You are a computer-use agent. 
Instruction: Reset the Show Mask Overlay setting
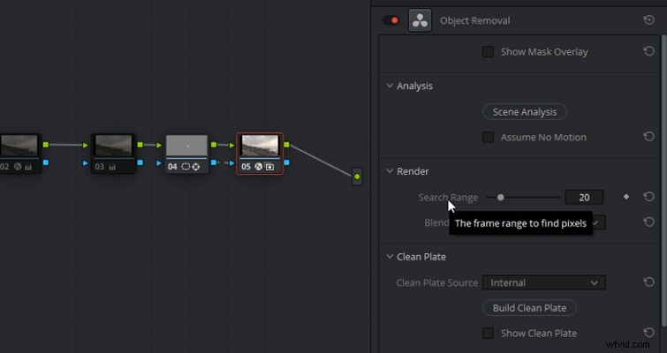tap(648, 51)
